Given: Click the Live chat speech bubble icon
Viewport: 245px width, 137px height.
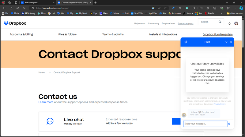Looking at the screenshot, I should point(50,121).
